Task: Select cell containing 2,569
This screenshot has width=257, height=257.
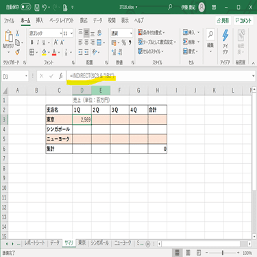Action: click(x=82, y=120)
